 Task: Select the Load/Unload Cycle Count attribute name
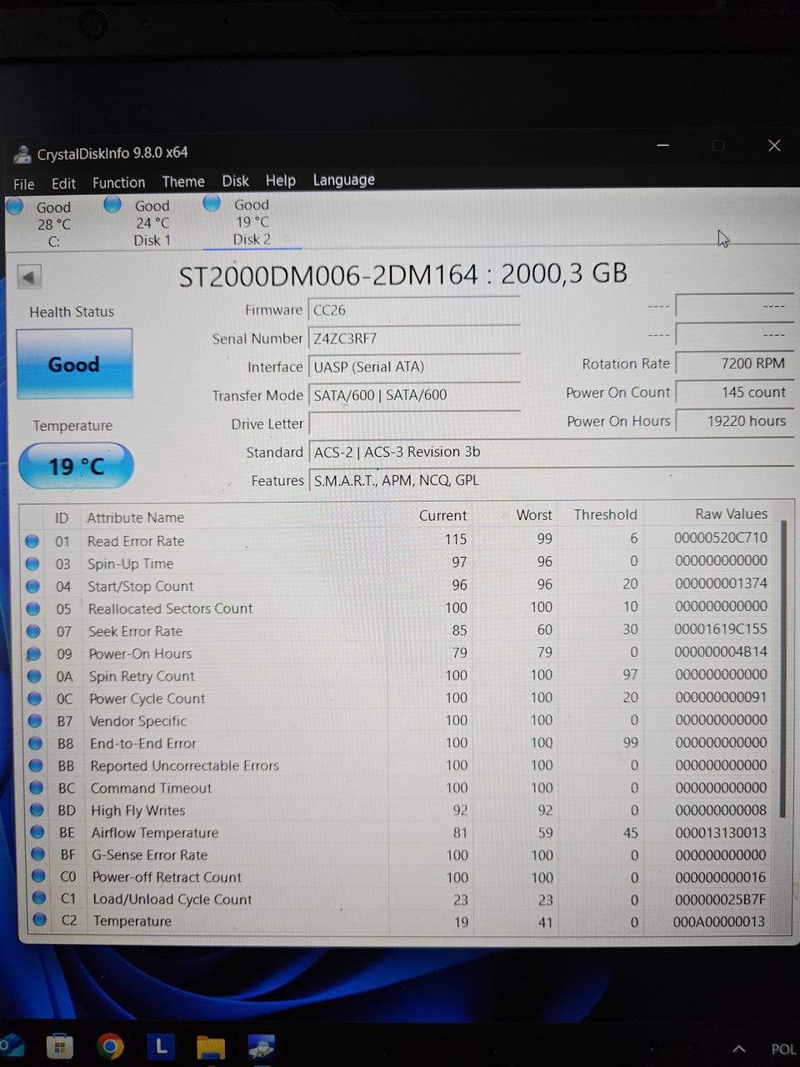coord(172,899)
